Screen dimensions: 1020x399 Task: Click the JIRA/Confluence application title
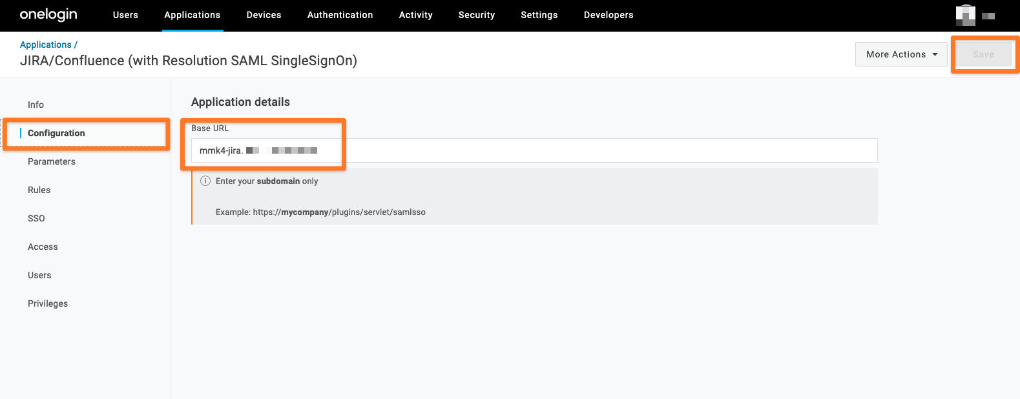point(189,61)
